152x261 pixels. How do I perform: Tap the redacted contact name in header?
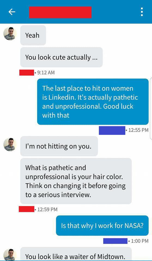(60, 12)
